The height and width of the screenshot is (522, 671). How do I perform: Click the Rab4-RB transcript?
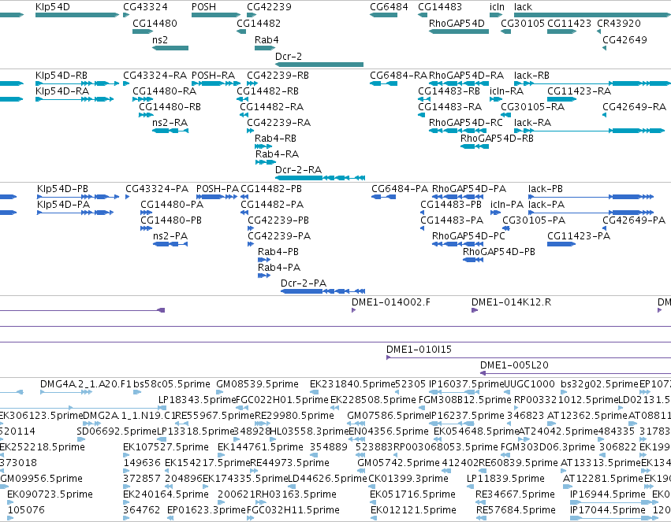(x=263, y=146)
